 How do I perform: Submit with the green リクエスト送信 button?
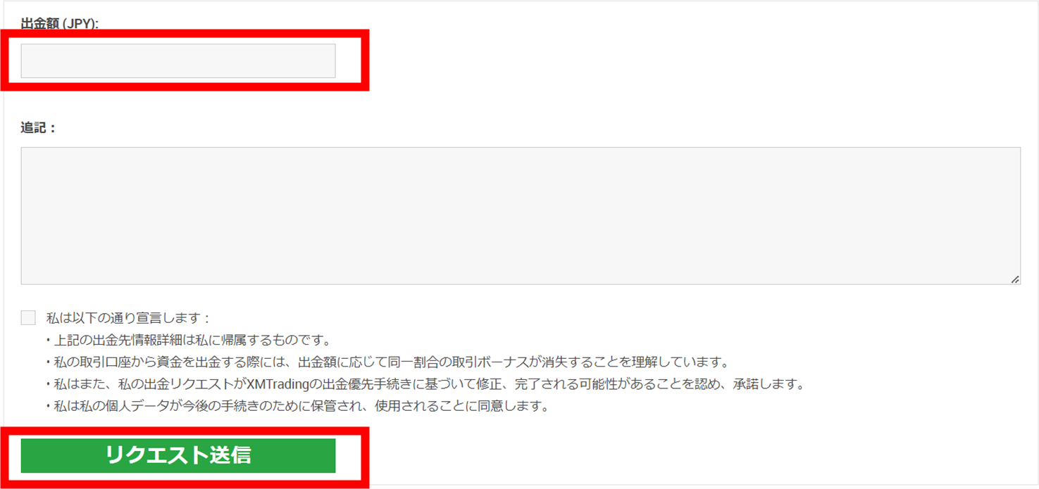tap(178, 455)
